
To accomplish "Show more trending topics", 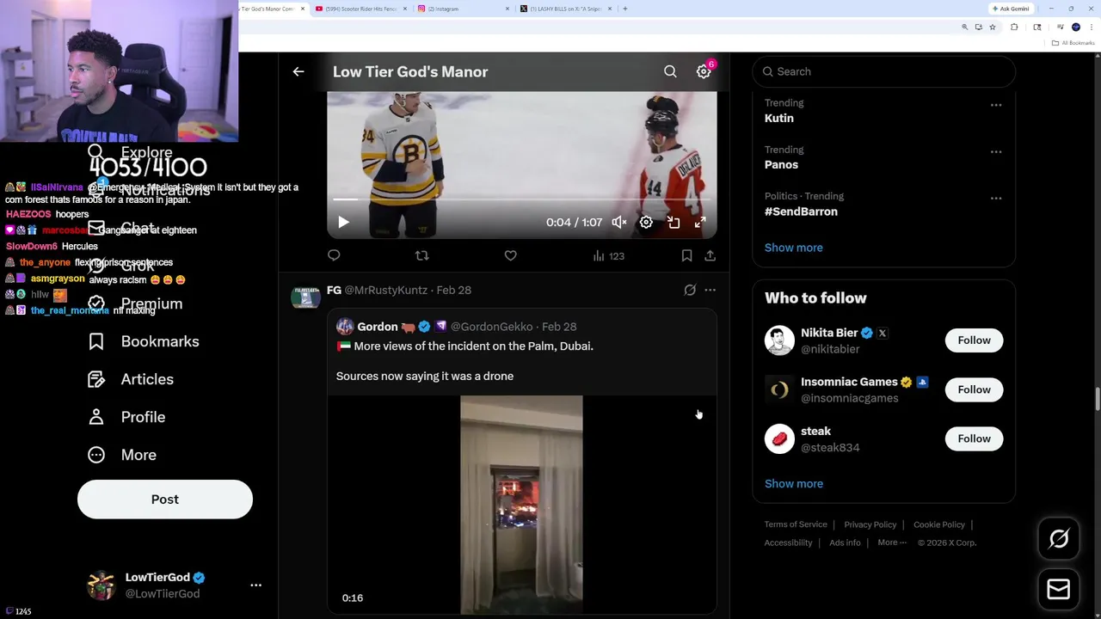I will [x=793, y=248].
